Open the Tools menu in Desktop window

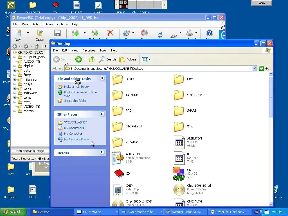coord(103,50)
